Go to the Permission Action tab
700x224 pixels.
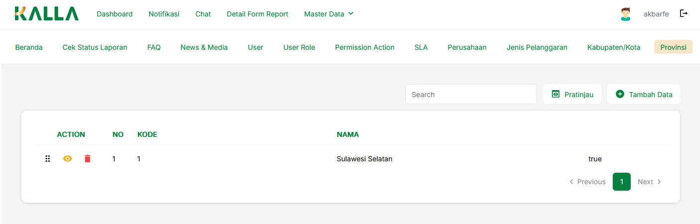[364, 47]
